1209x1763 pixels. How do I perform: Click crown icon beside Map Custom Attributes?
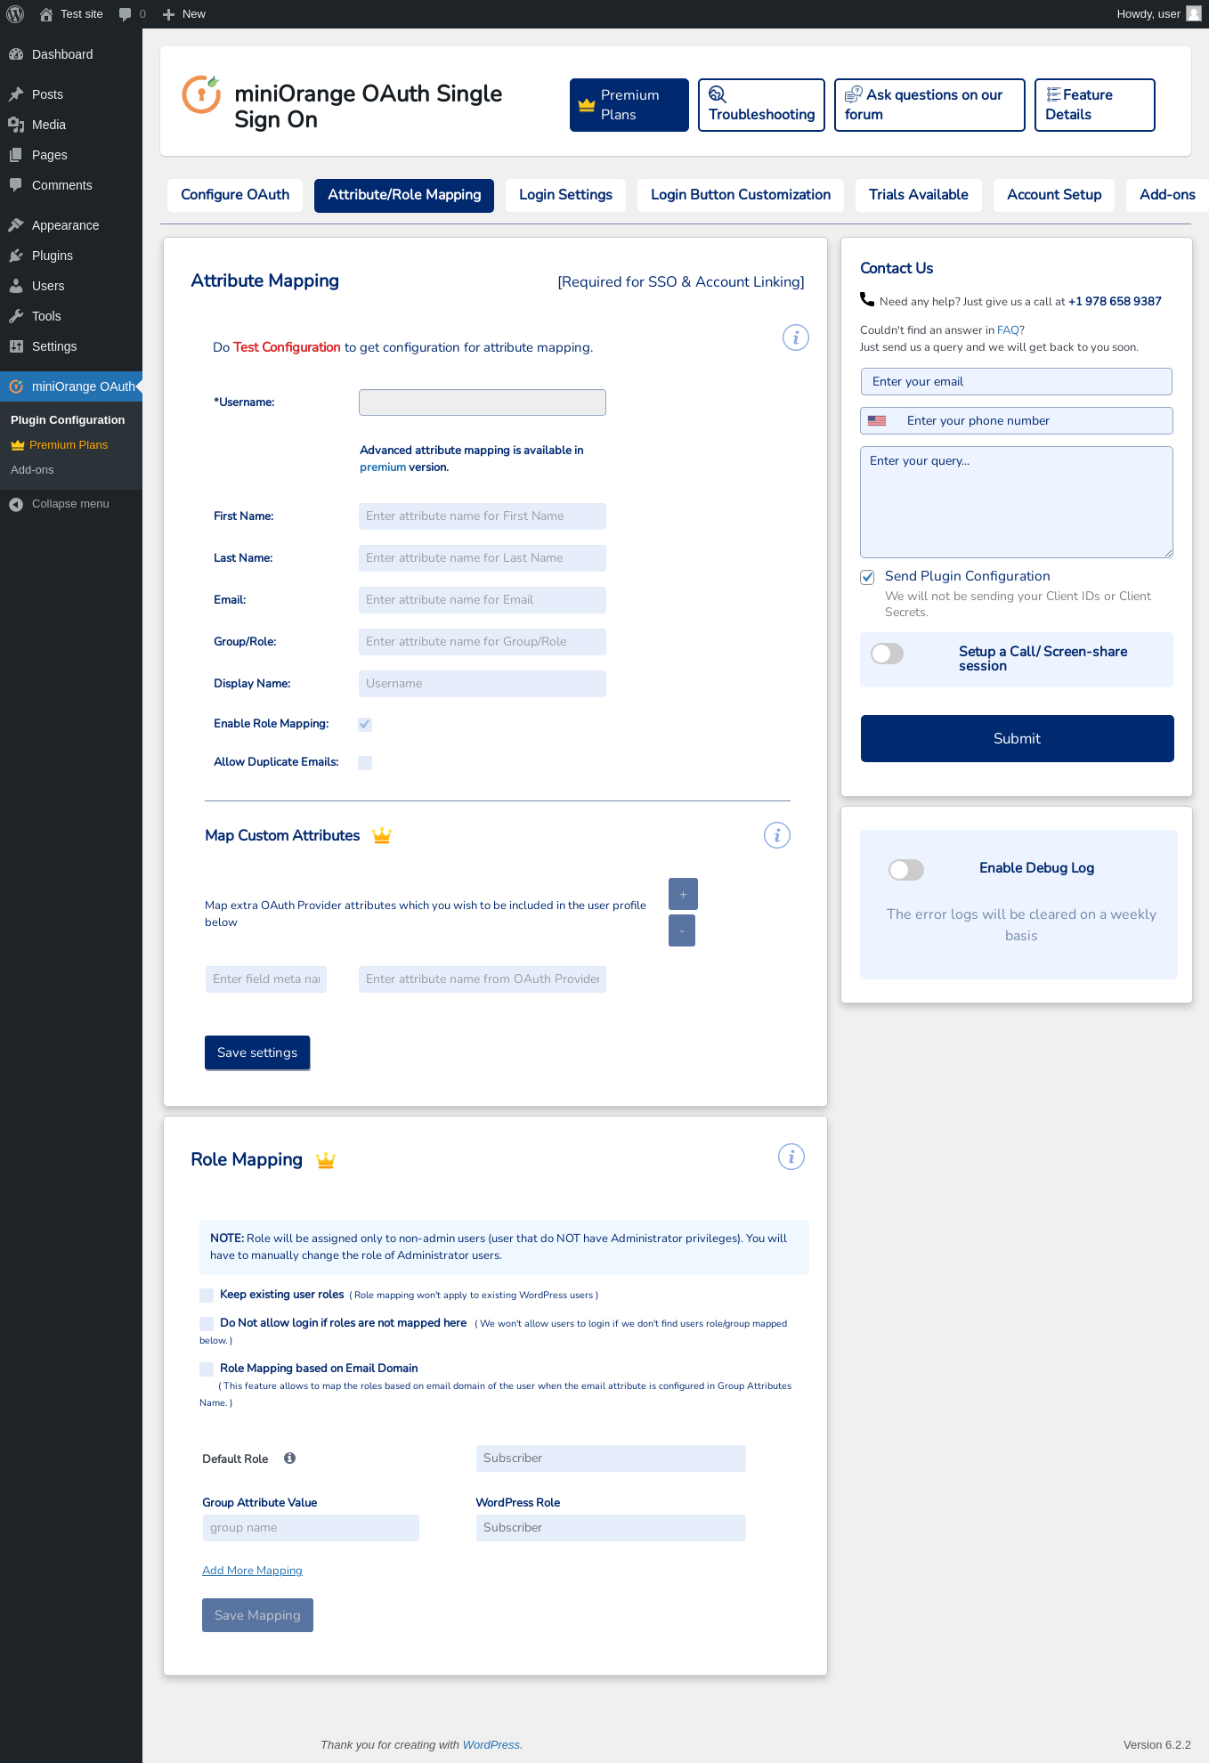point(382,835)
